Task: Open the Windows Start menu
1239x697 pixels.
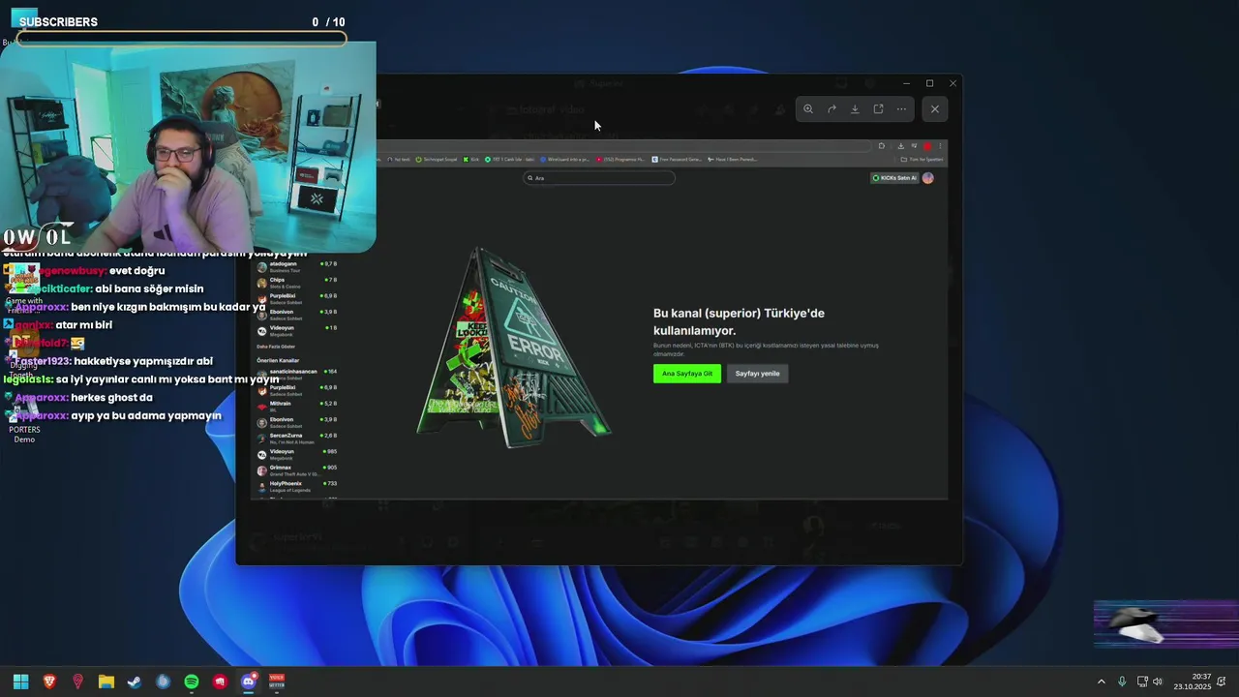Action: pyautogui.click(x=20, y=682)
